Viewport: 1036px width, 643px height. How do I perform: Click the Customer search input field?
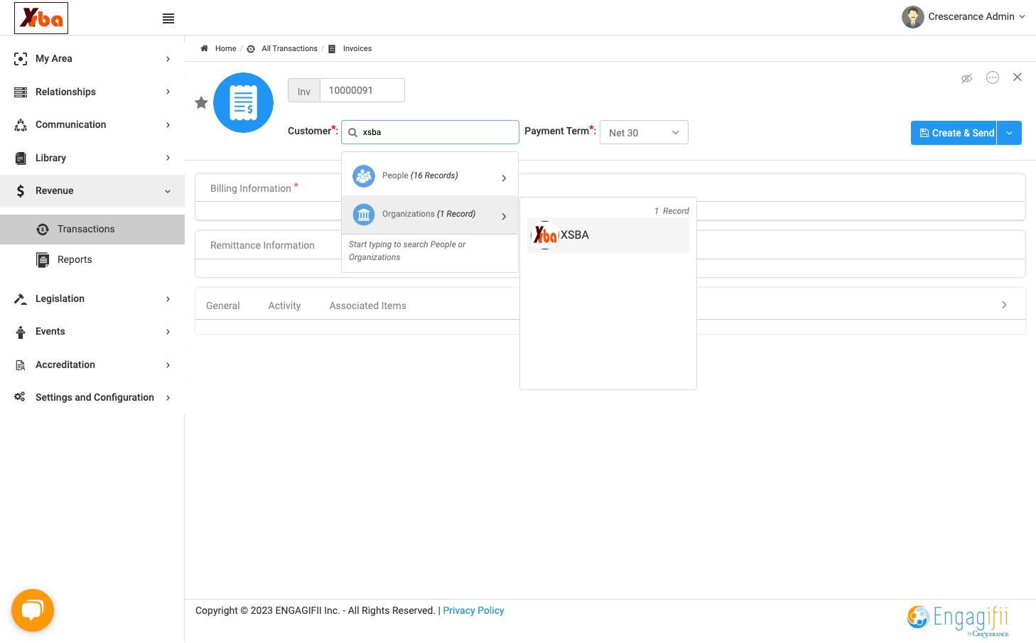click(431, 132)
